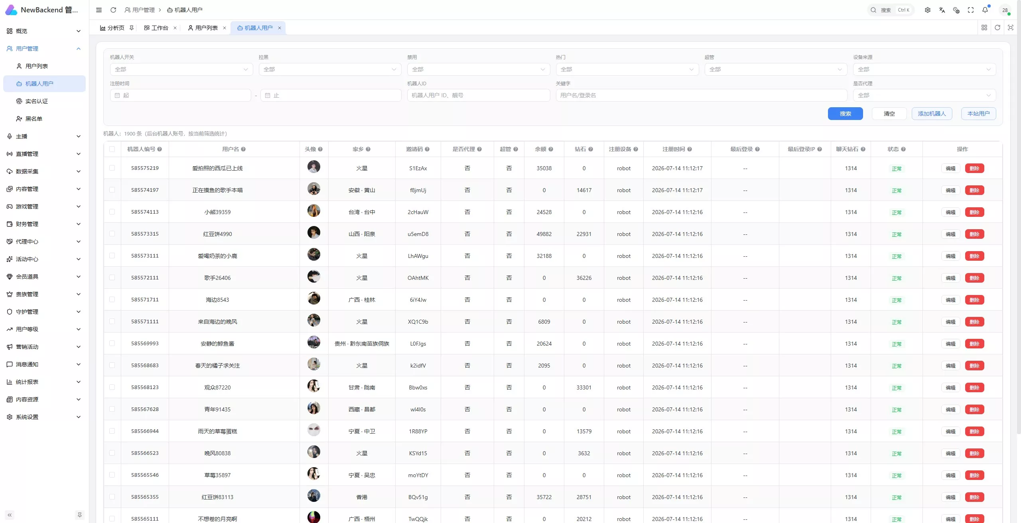This screenshot has width=1021, height=523.
Task: Open the 是否代理 filter dropdown
Action: click(924, 95)
